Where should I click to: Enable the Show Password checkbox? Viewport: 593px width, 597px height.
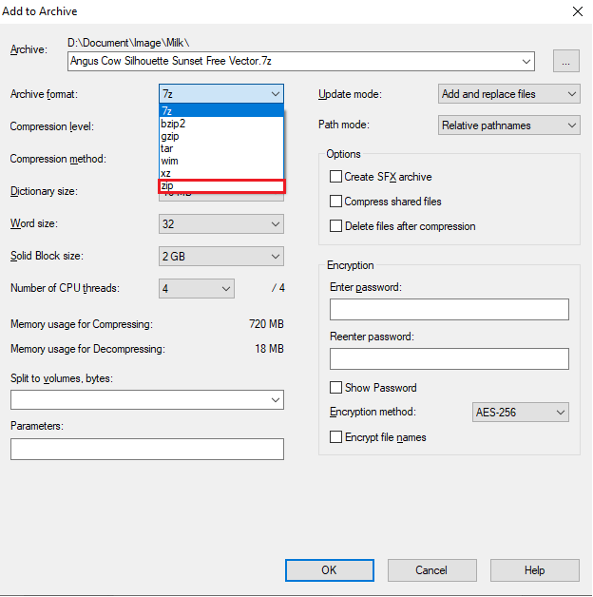pyautogui.click(x=335, y=388)
